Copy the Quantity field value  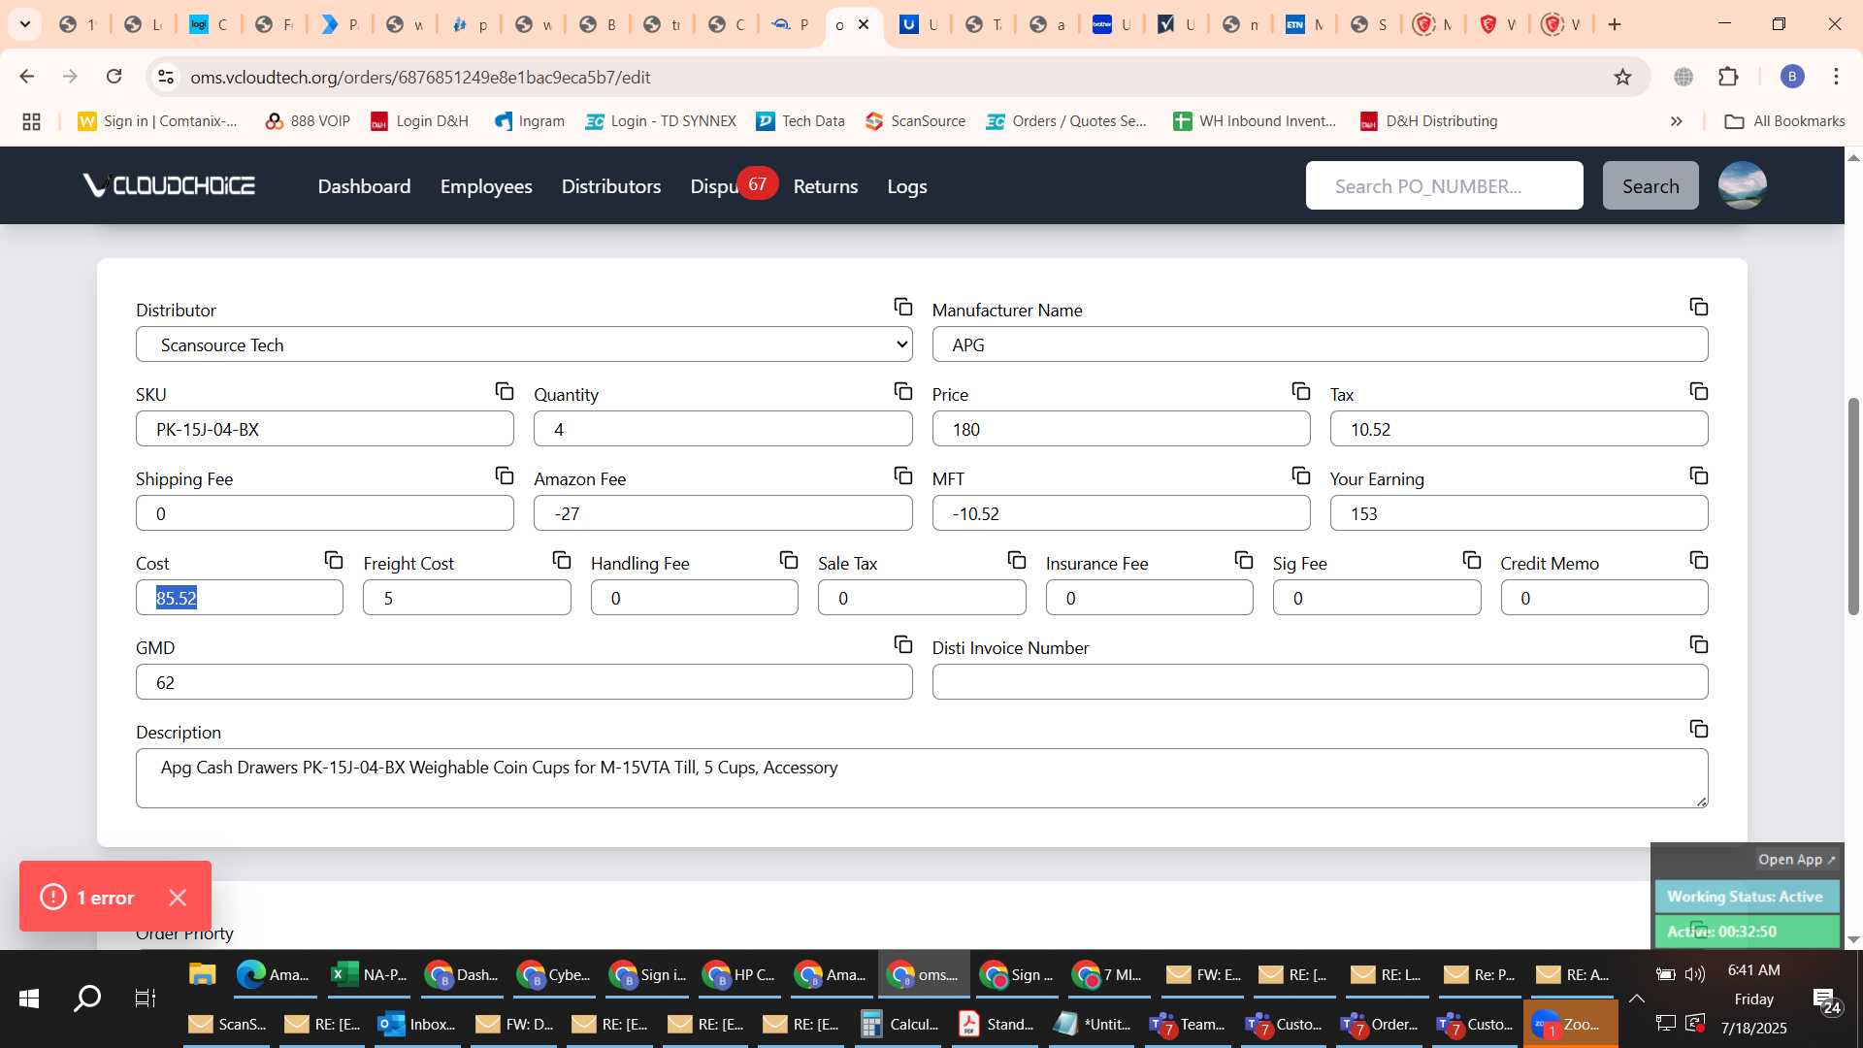coord(902,391)
